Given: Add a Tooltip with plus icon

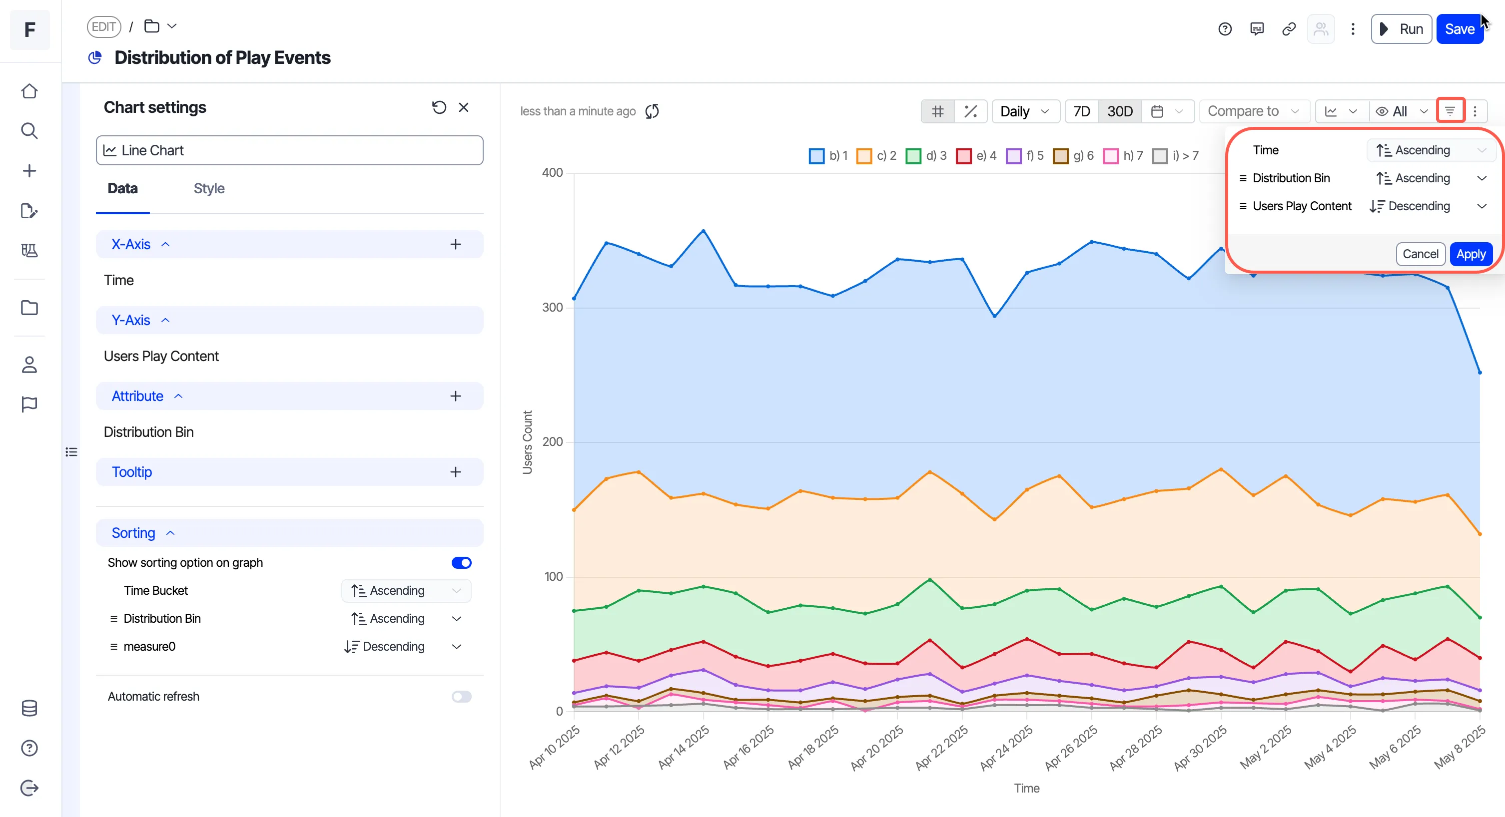Looking at the screenshot, I should [x=456, y=472].
